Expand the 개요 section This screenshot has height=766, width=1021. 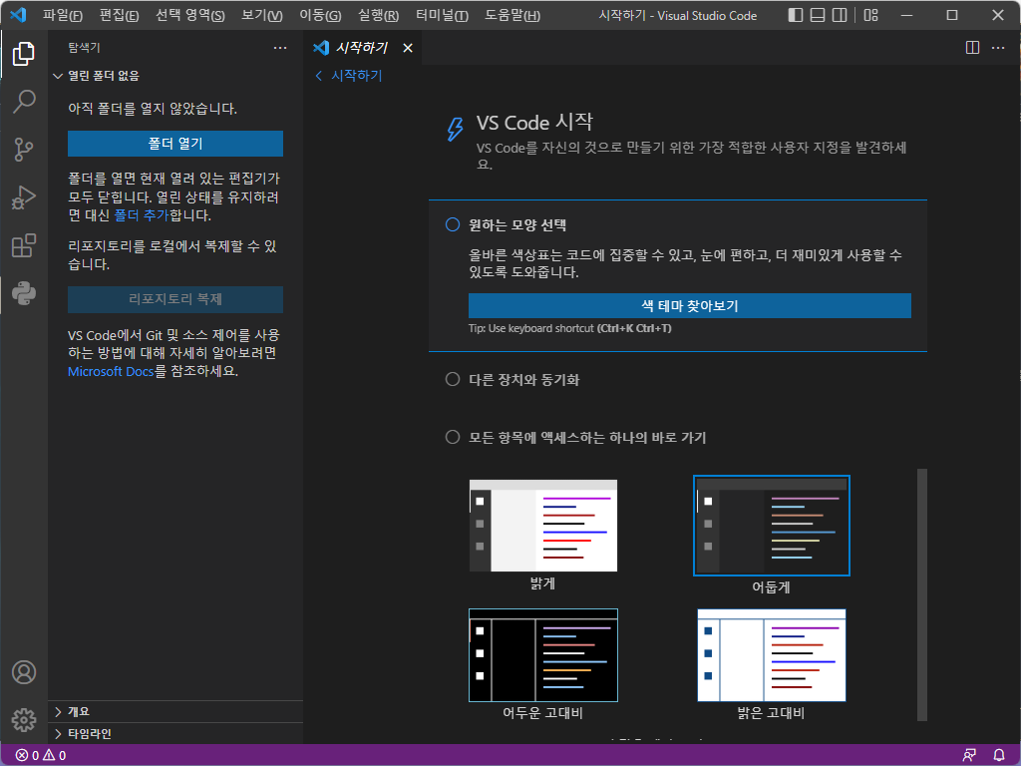[x=175, y=712]
